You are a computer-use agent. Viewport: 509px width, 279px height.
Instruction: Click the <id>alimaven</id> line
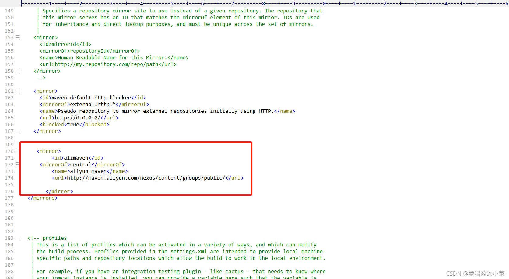78,158
